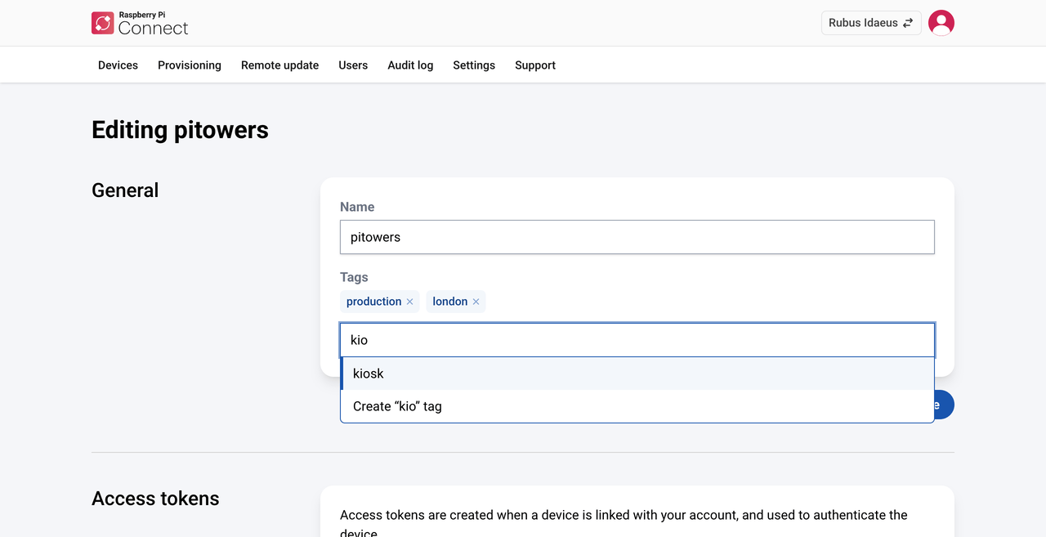Click the Name field label
The width and height of the screenshot is (1046, 537).
(357, 207)
